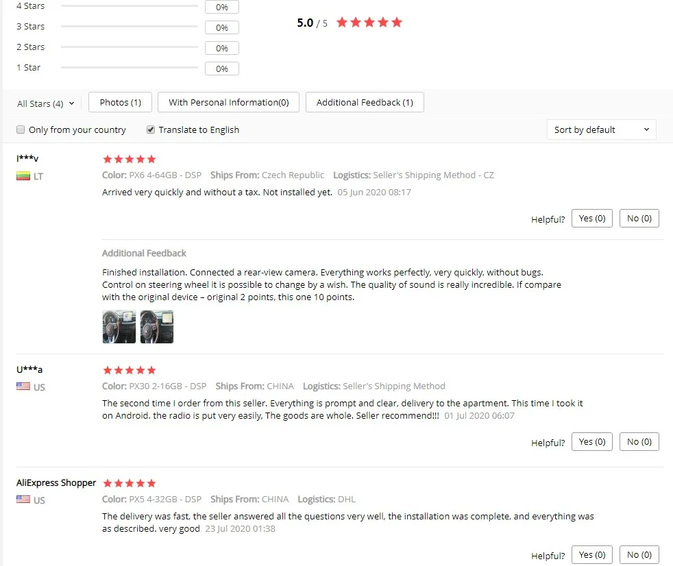
Task: Switch to the Additional Feedback (1) filter
Action: click(365, 102)
